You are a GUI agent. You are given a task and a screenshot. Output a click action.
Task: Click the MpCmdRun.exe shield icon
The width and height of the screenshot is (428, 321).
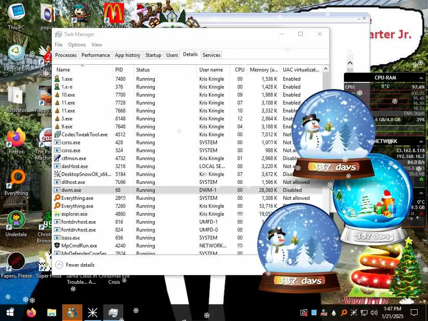(57, 245)
